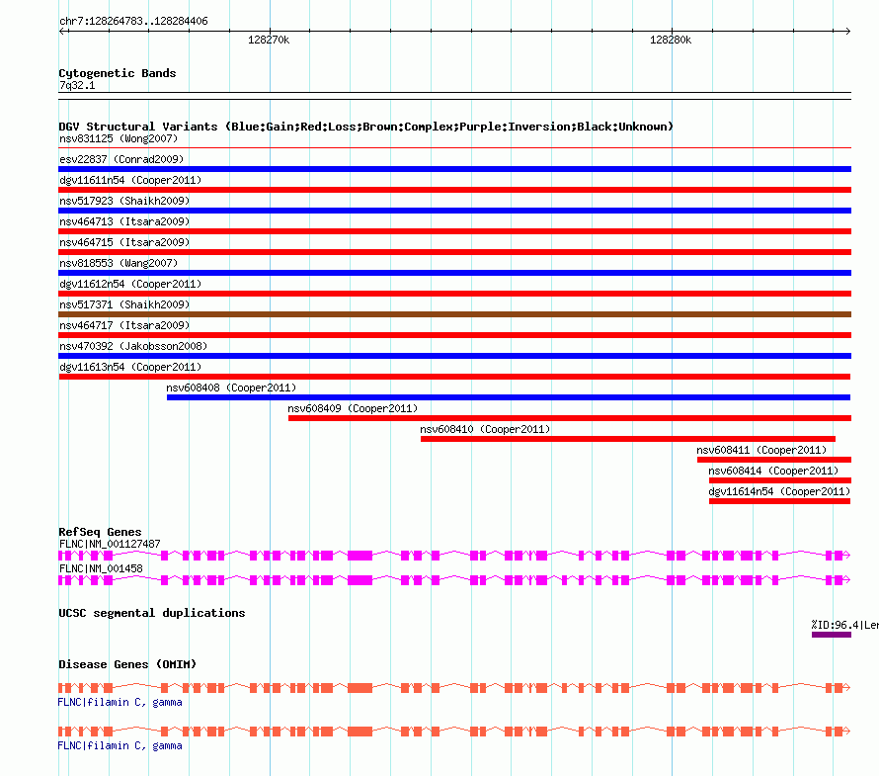Click the left arrowhead of the scale ruler
This screenshot has height=776, width=879.
click(x=62, y=32)
